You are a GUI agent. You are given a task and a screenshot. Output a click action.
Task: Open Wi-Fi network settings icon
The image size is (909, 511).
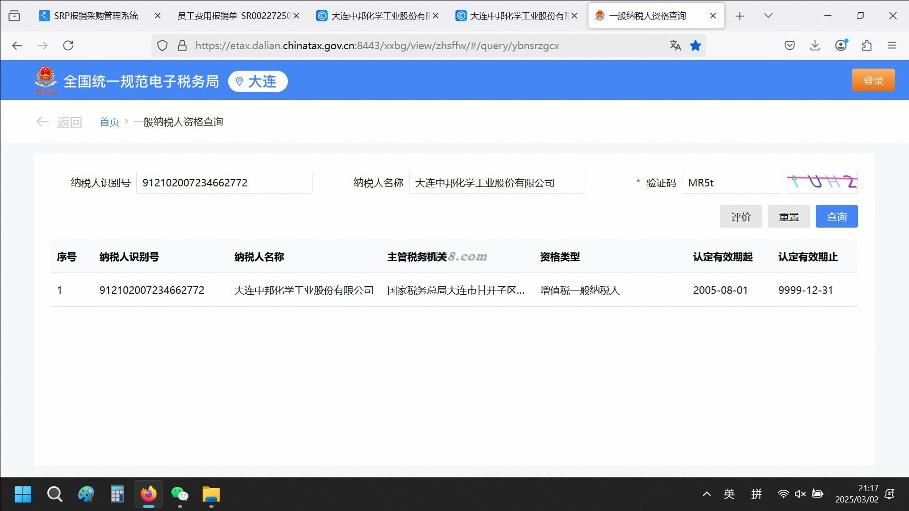point(783,494)
